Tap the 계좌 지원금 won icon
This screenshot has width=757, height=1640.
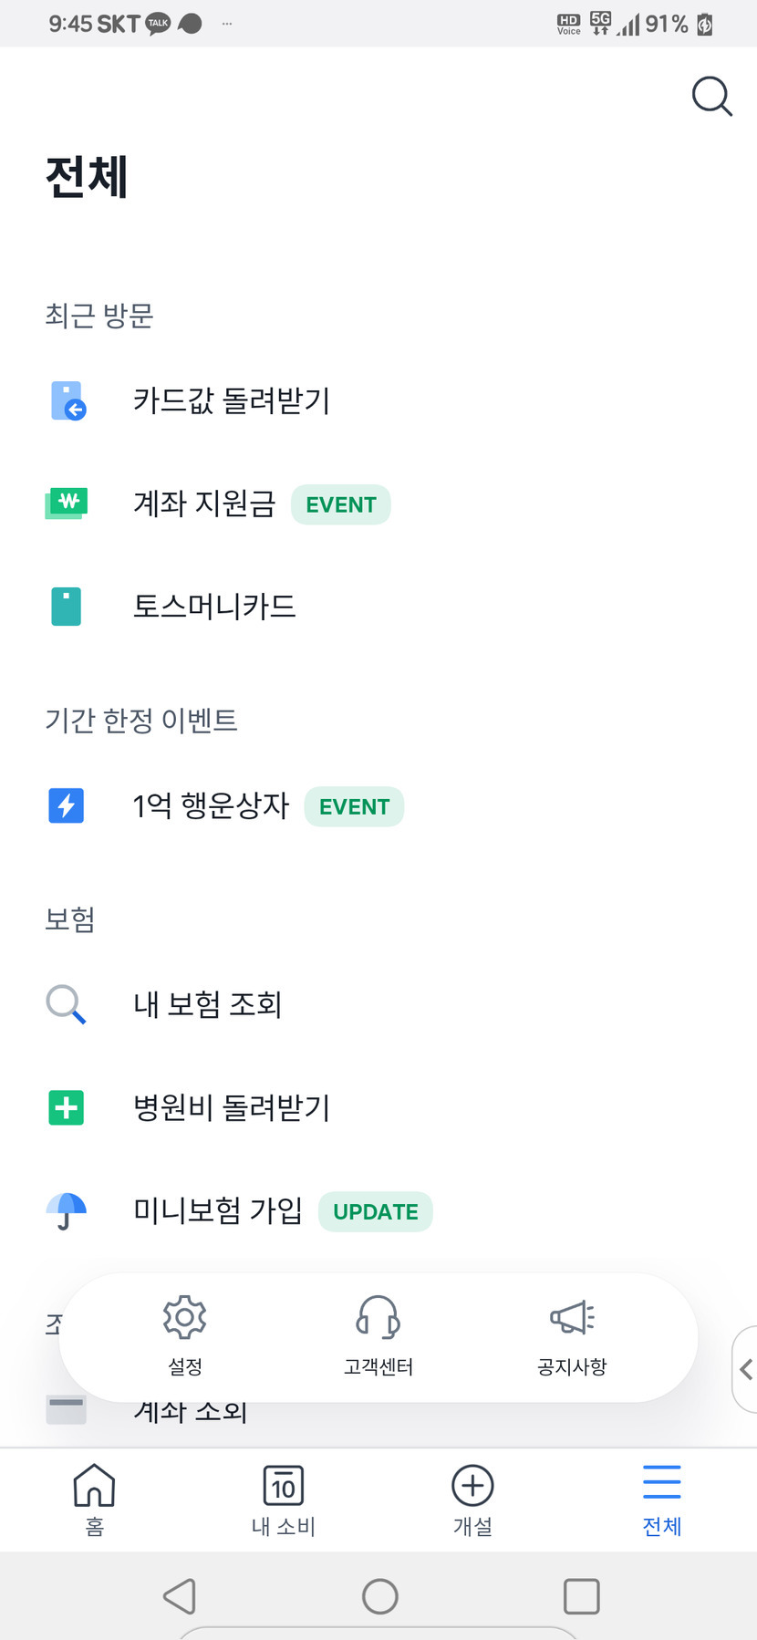pyautogui.click(x=67, y=503)
